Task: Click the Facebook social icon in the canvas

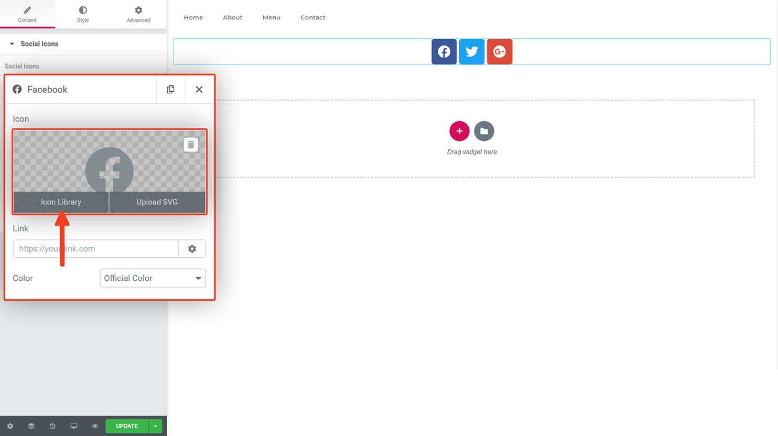Action: click(444, 52)
